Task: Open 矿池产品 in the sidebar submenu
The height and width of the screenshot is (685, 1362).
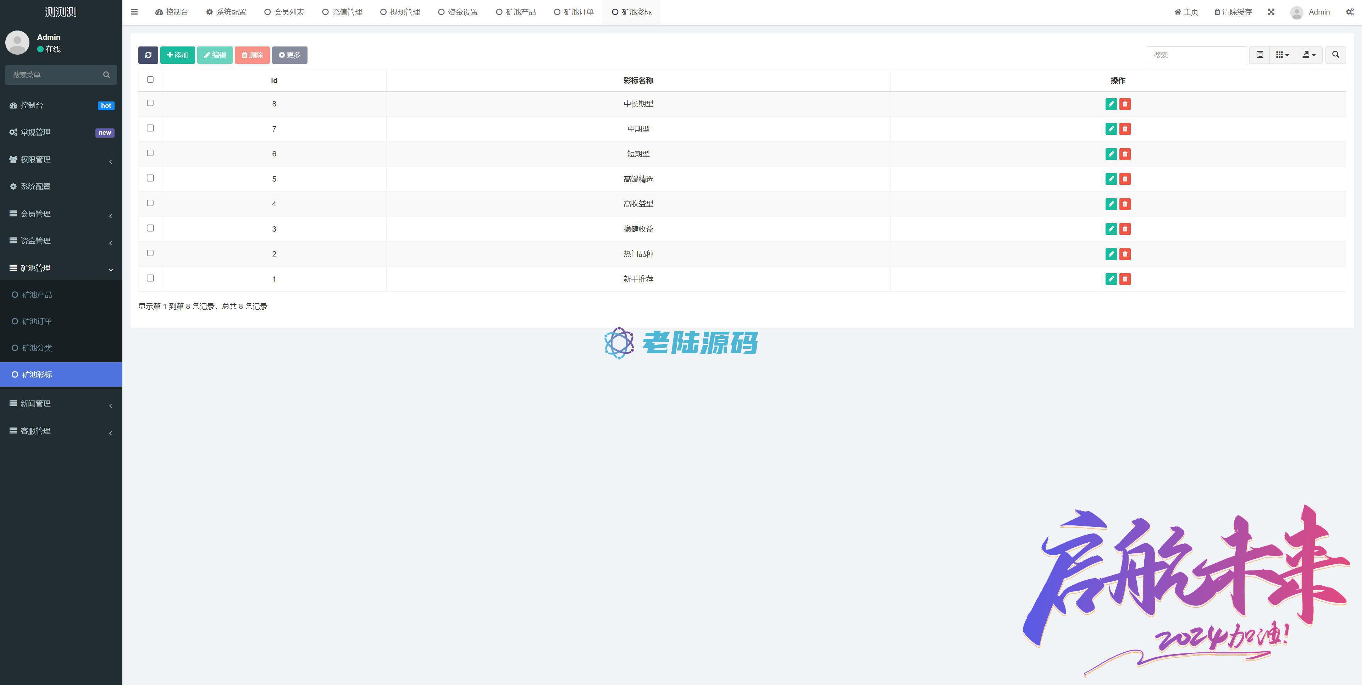Action: [37, 295]
